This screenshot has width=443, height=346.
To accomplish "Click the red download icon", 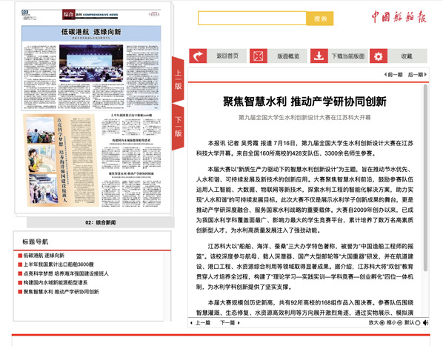I will pyautogui.click(x=319, y=56).
